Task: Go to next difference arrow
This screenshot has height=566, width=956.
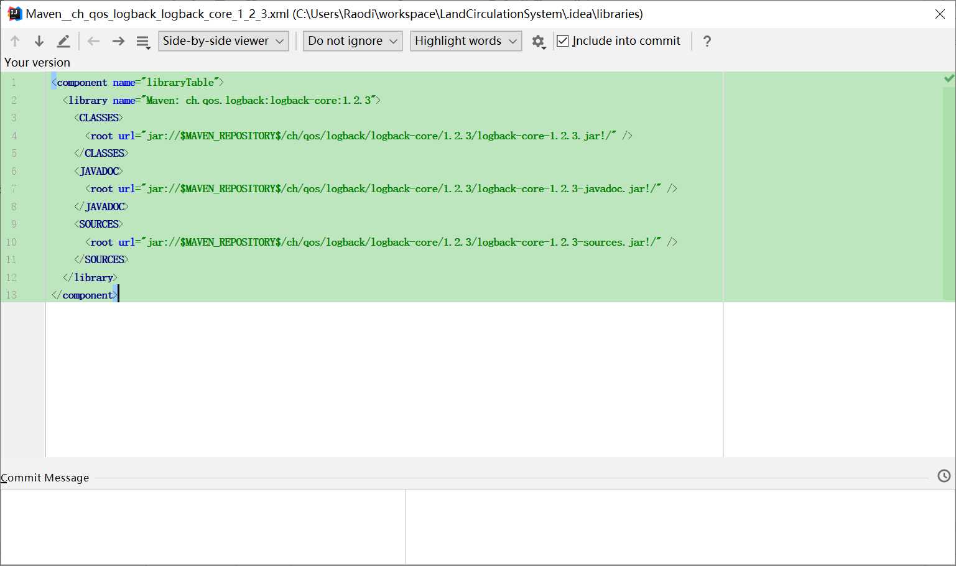Action: (39, 41)
